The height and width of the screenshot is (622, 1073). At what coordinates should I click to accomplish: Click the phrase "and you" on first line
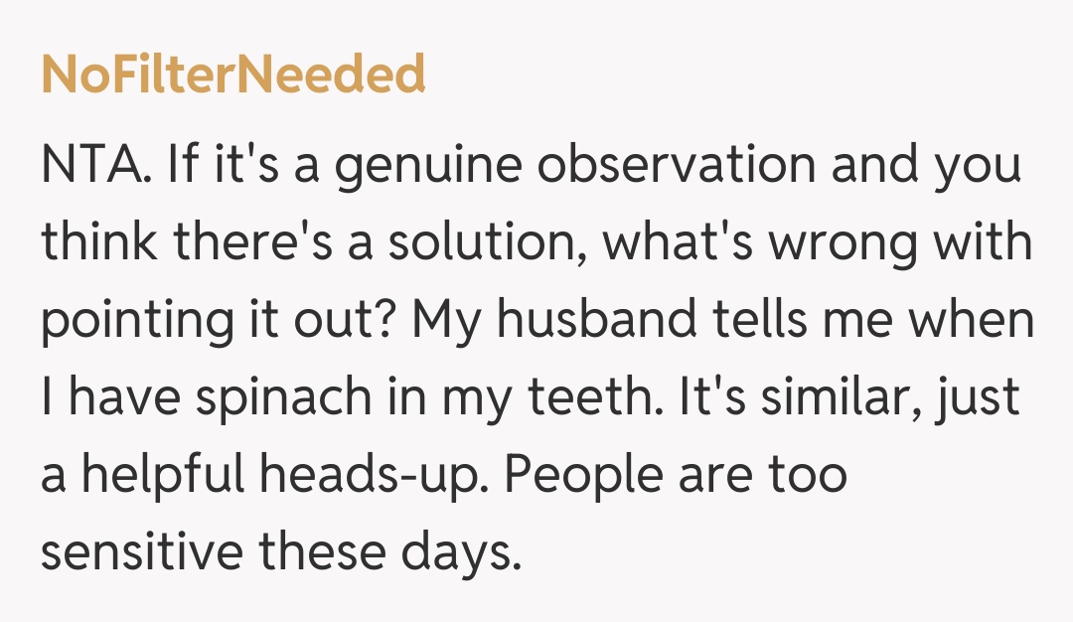(926, 167)
